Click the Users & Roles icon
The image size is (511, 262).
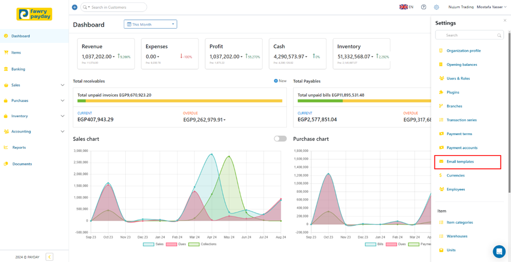[441, 79]
